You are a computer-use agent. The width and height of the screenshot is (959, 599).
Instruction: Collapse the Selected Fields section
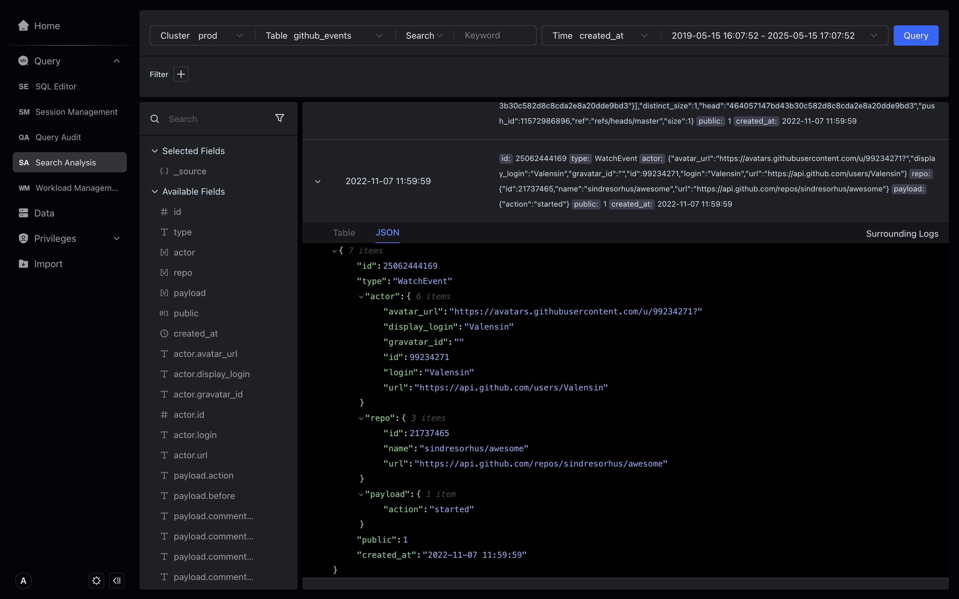point(154,151)
